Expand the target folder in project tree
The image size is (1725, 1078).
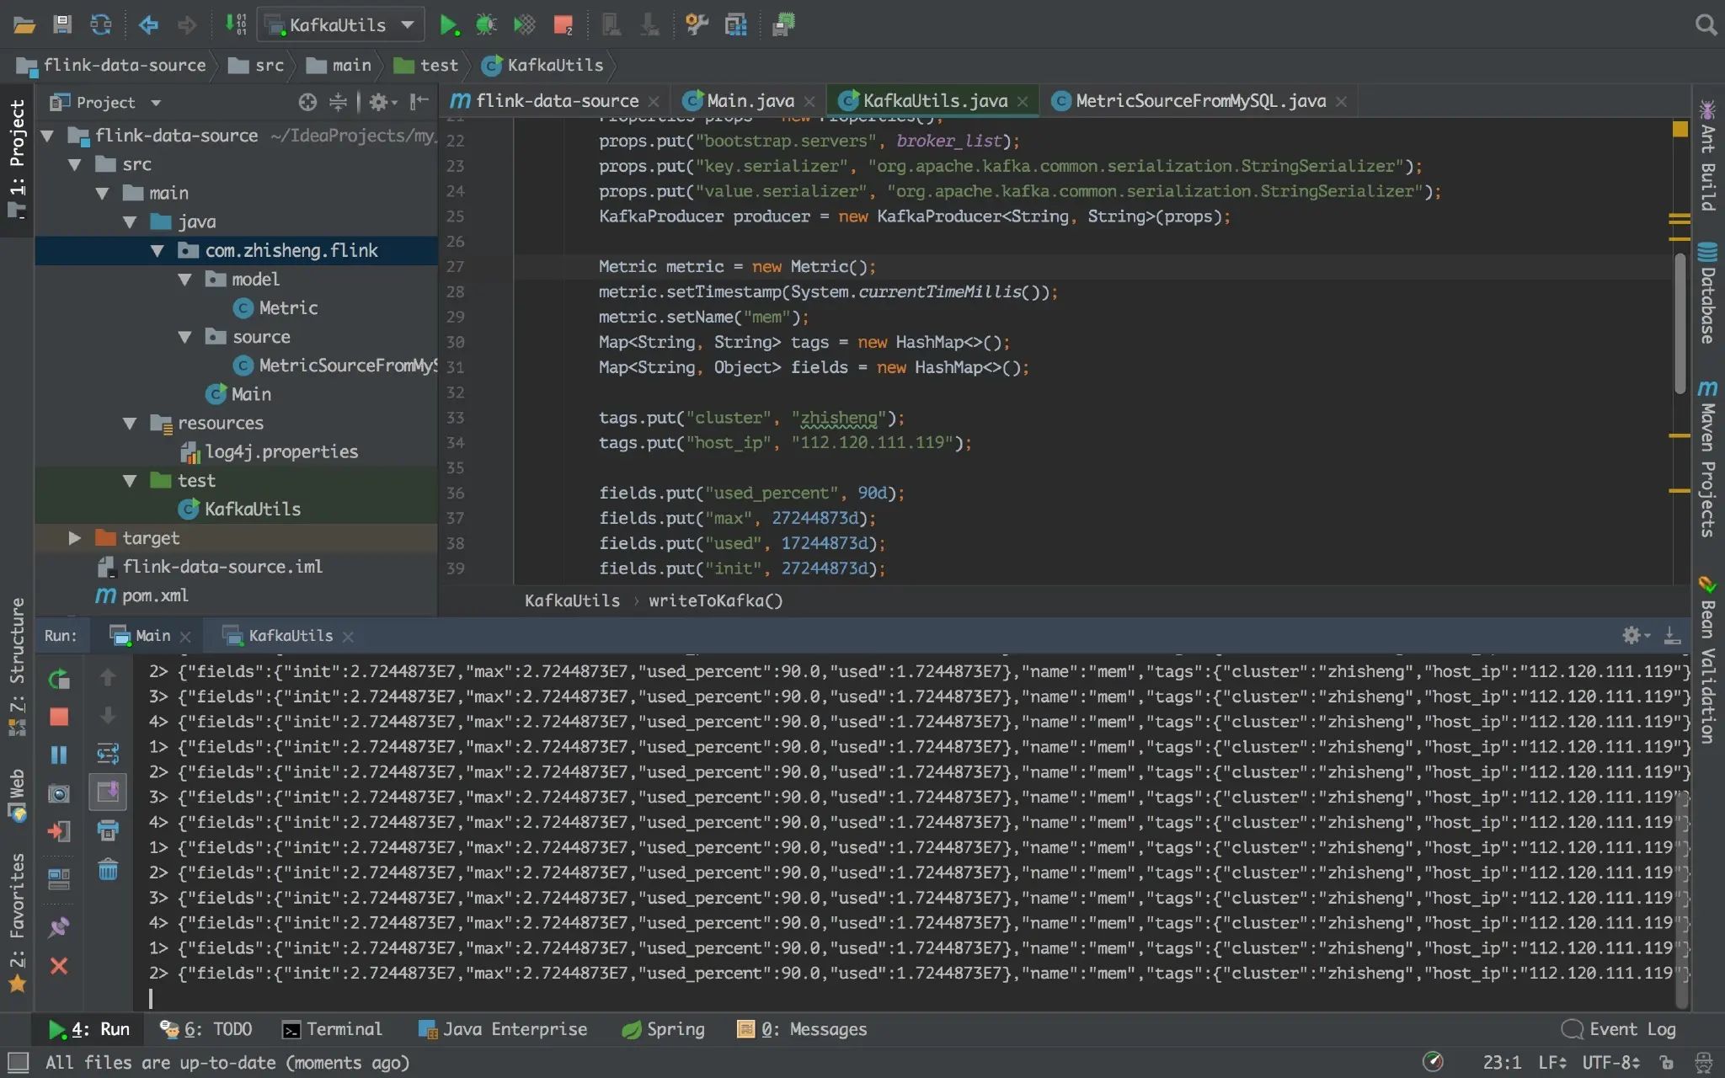(75, 538)
